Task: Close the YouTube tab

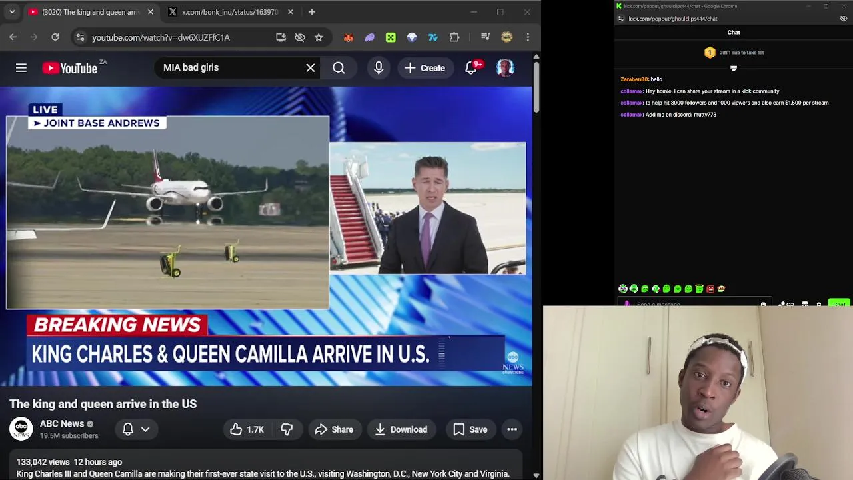Action: (x=150, y=12)
